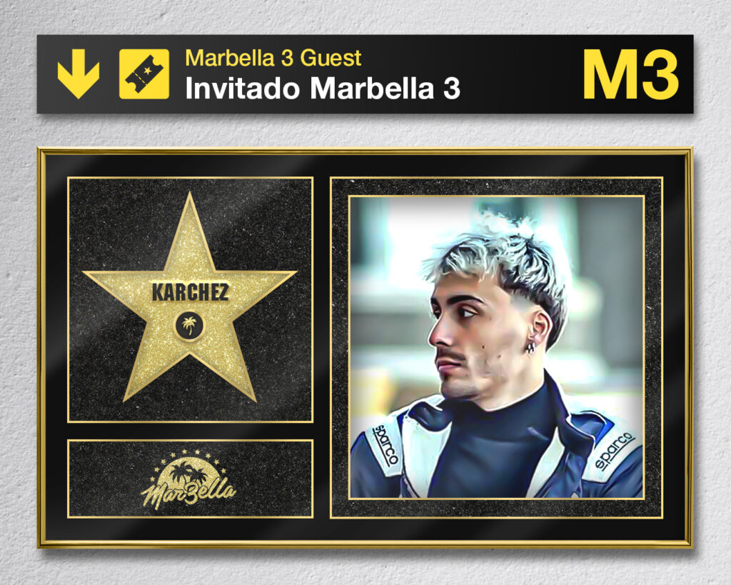Image resolution: width=731 pixels, height=585 pixels.
Task: Click the yellow down arrow icon
Action: pyautogui.click(x=79, y=74)
